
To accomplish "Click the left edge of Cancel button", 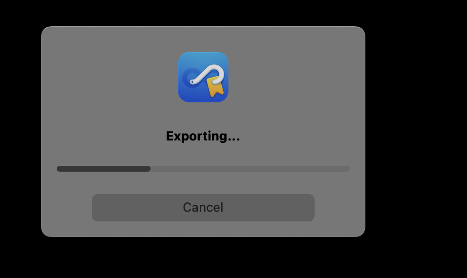I will [94, 208].
